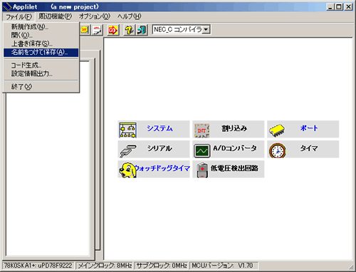Open the ポート settings link

309,128
